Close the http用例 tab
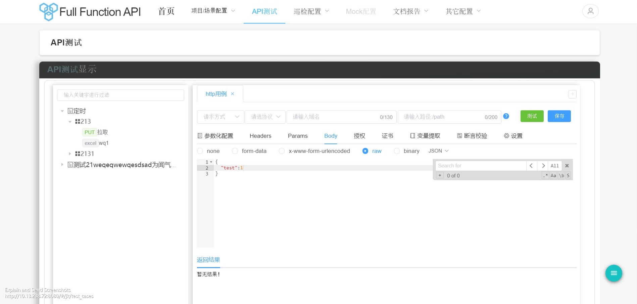The image size is (637, 304). click(x=232, y=94)
